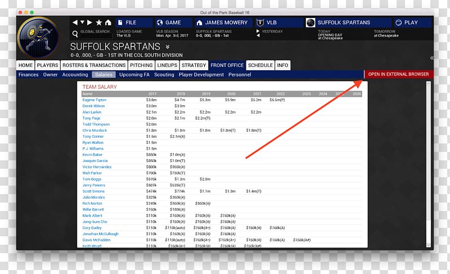The image size is (450, 274).
Task: Open Jong-bum Cho's player link
Action: click(x=94, y=222)
